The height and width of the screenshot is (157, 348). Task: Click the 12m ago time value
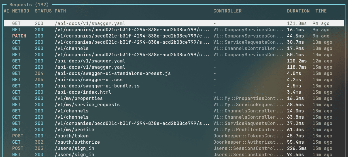(322, 61)
